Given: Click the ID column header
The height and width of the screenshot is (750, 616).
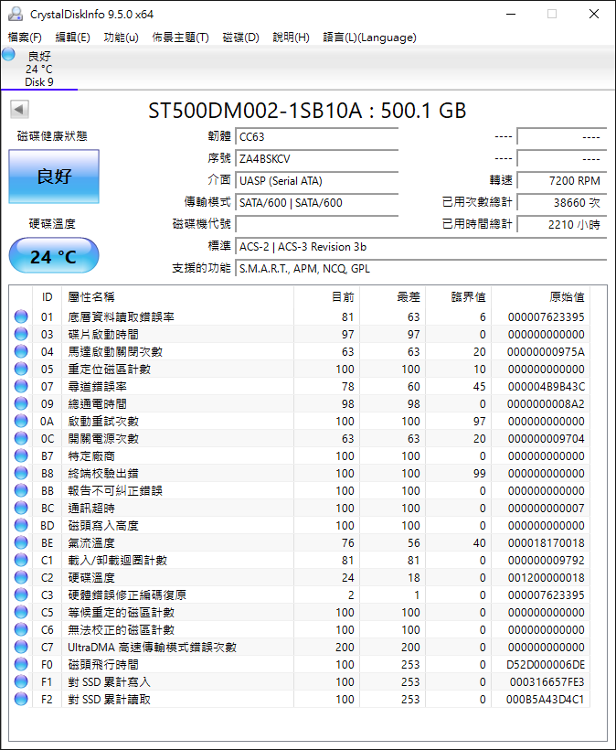Looking at the screenshot, I should 47,297.
